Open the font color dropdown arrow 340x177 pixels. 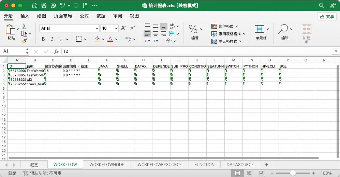(x=116, y=39)
